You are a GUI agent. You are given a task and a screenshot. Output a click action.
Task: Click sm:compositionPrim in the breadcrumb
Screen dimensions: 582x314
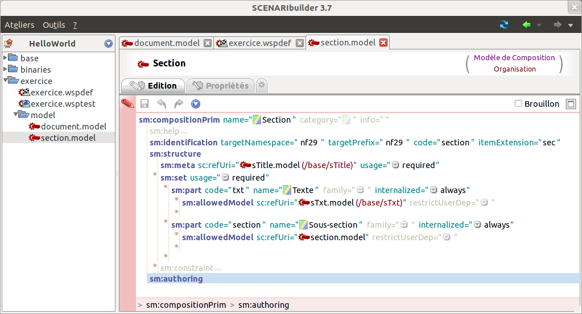click(x=186, y=305)
